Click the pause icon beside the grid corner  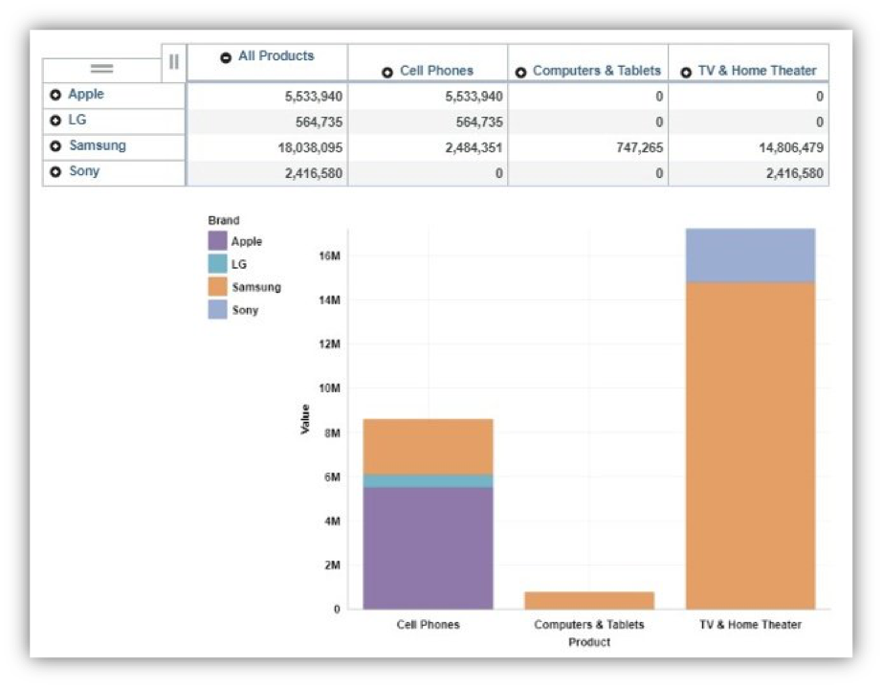click(x=173, y=63)
